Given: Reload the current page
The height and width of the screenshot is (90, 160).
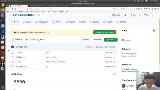Looking at the screenshot, I should pos(13,9).
